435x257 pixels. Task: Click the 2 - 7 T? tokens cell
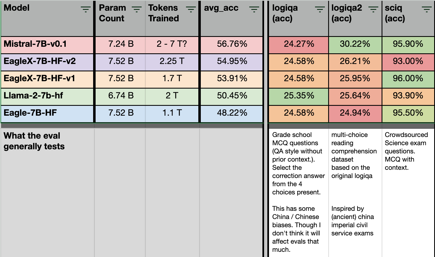click(x=172, y=45)
